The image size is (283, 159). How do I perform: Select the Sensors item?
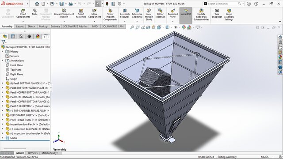point(14,56)
